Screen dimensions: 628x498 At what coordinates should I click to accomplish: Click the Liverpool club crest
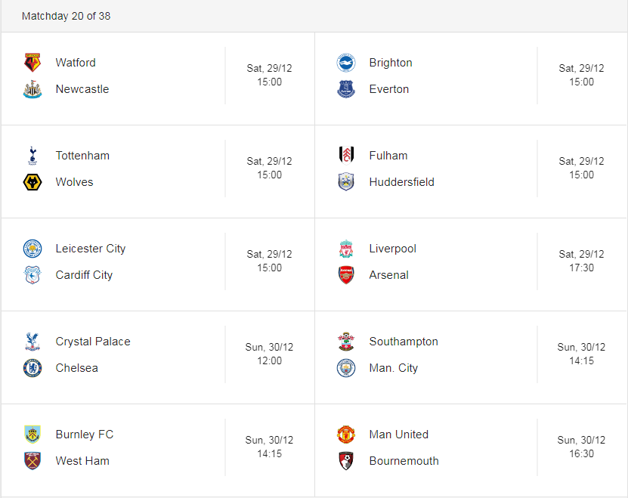click(346, 249)
